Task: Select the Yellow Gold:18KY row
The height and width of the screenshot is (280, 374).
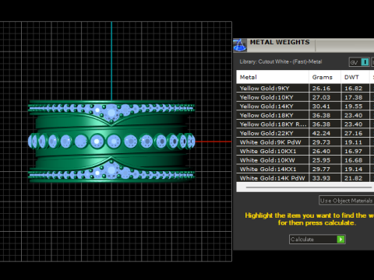Action: pyautogui.click(x=305, y=115)
